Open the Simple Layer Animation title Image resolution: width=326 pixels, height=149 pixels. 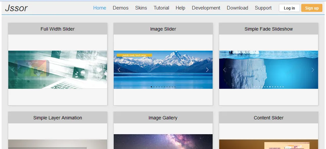click(x=58, y=118)
